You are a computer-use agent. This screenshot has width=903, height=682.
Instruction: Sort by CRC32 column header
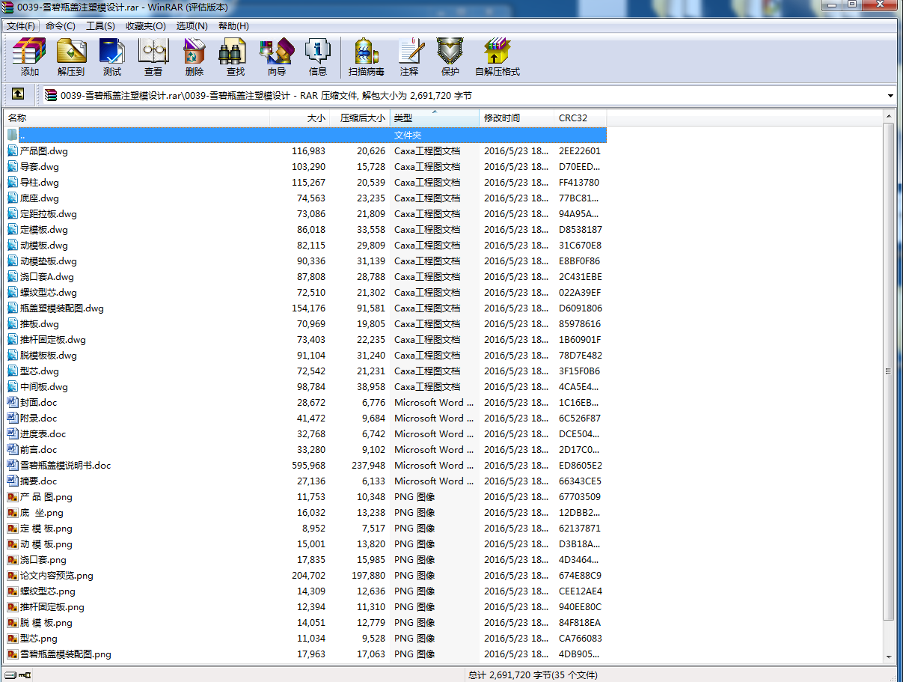click(581, 118)
